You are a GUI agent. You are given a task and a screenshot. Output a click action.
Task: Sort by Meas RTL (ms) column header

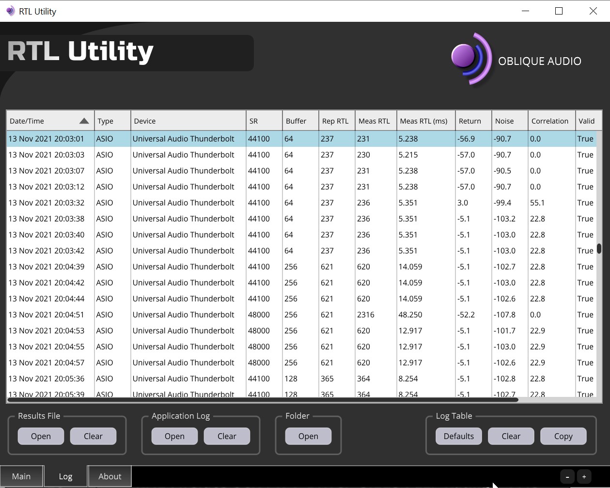(x=426, y=121)
